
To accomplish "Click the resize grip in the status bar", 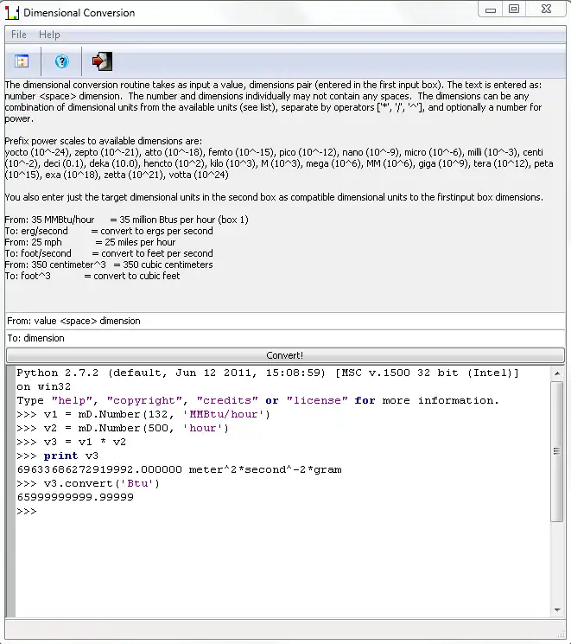I will tap(561, 634).
